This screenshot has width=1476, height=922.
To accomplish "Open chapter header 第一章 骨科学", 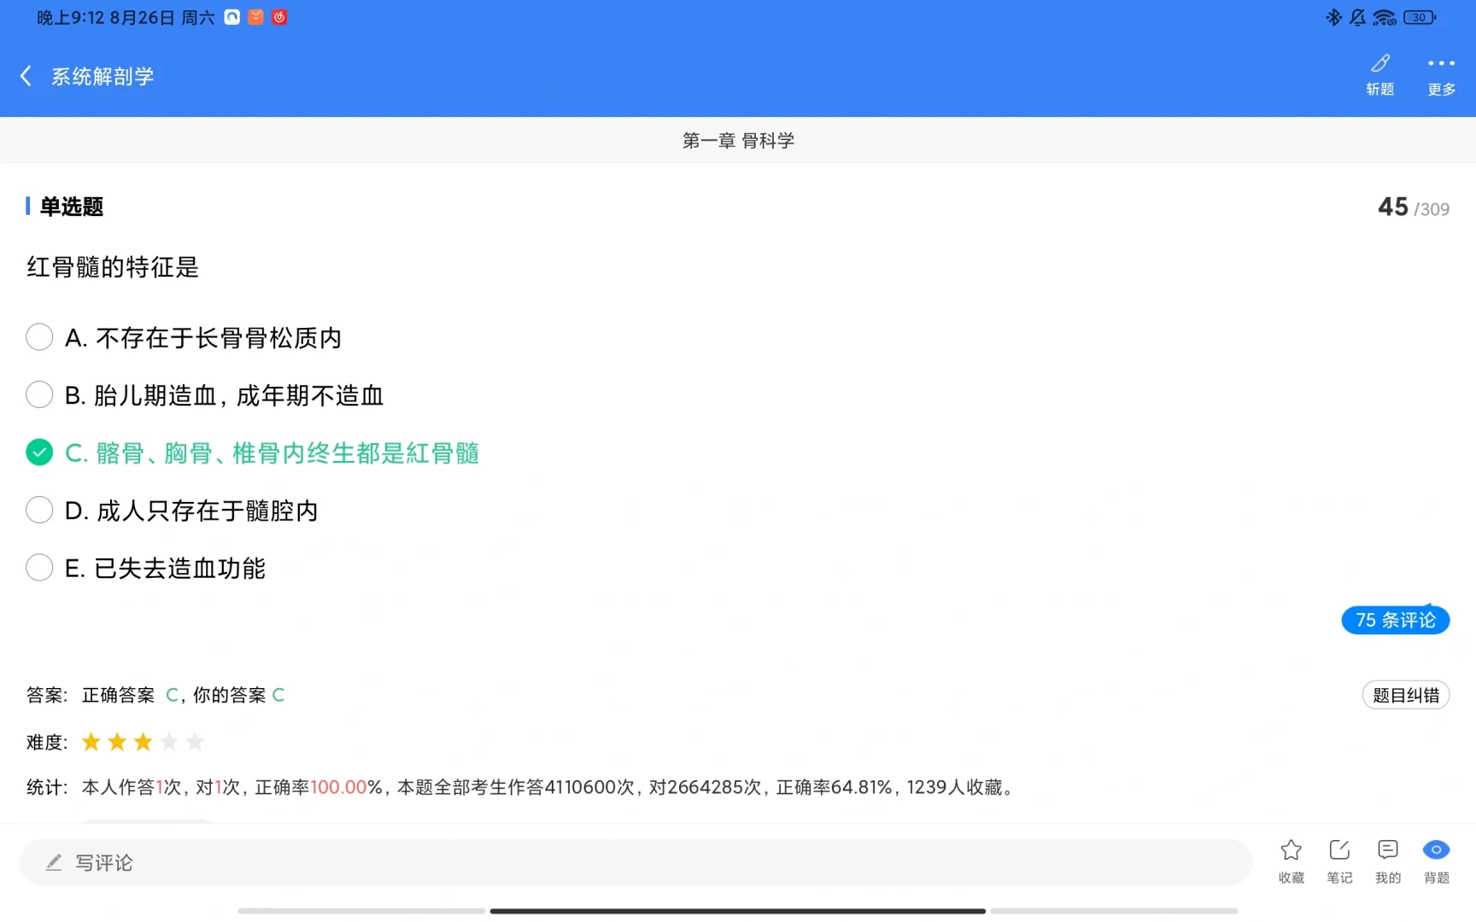I will click(737, 140).
